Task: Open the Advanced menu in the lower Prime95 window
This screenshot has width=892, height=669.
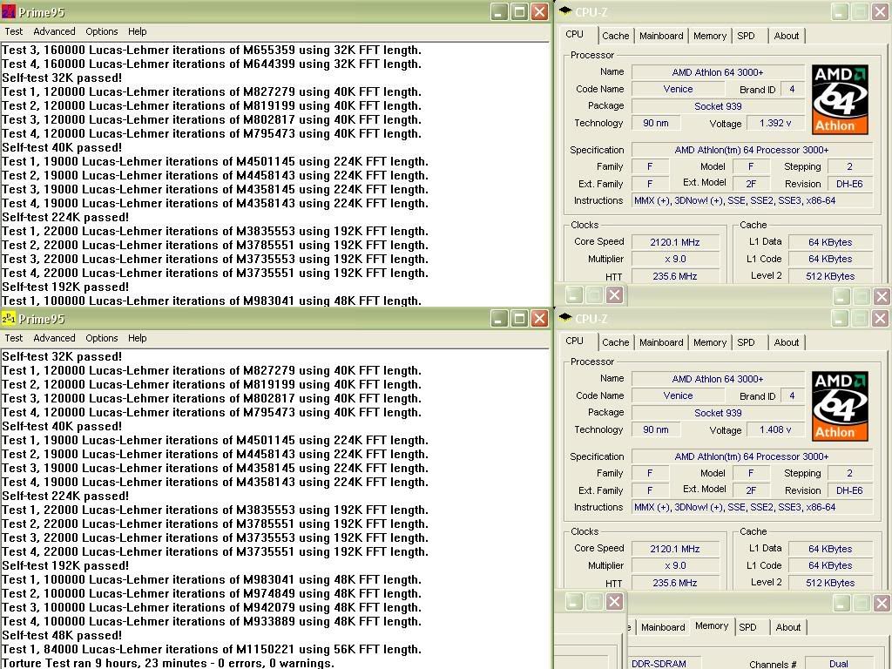Action: (x=54, y=338)
